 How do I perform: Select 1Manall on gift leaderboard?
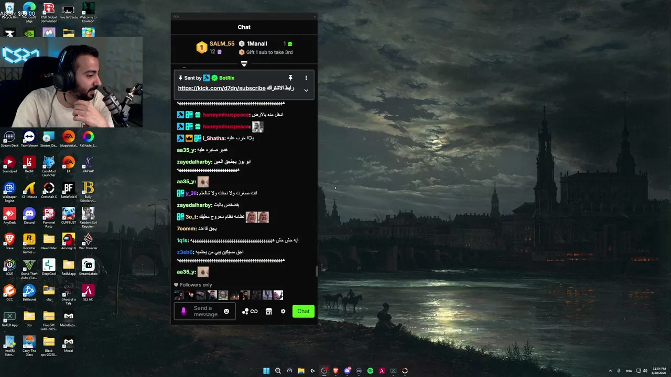point(257,44)
